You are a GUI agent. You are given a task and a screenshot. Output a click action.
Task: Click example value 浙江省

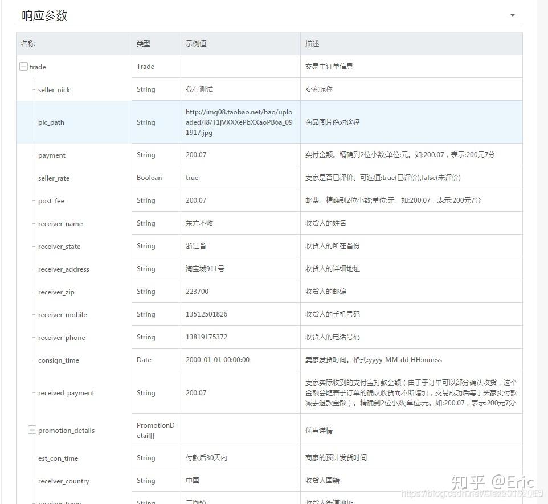coord(196,245)
